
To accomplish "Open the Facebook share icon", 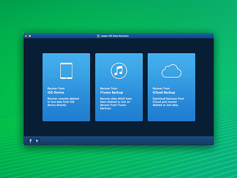I will pos(30,141).
